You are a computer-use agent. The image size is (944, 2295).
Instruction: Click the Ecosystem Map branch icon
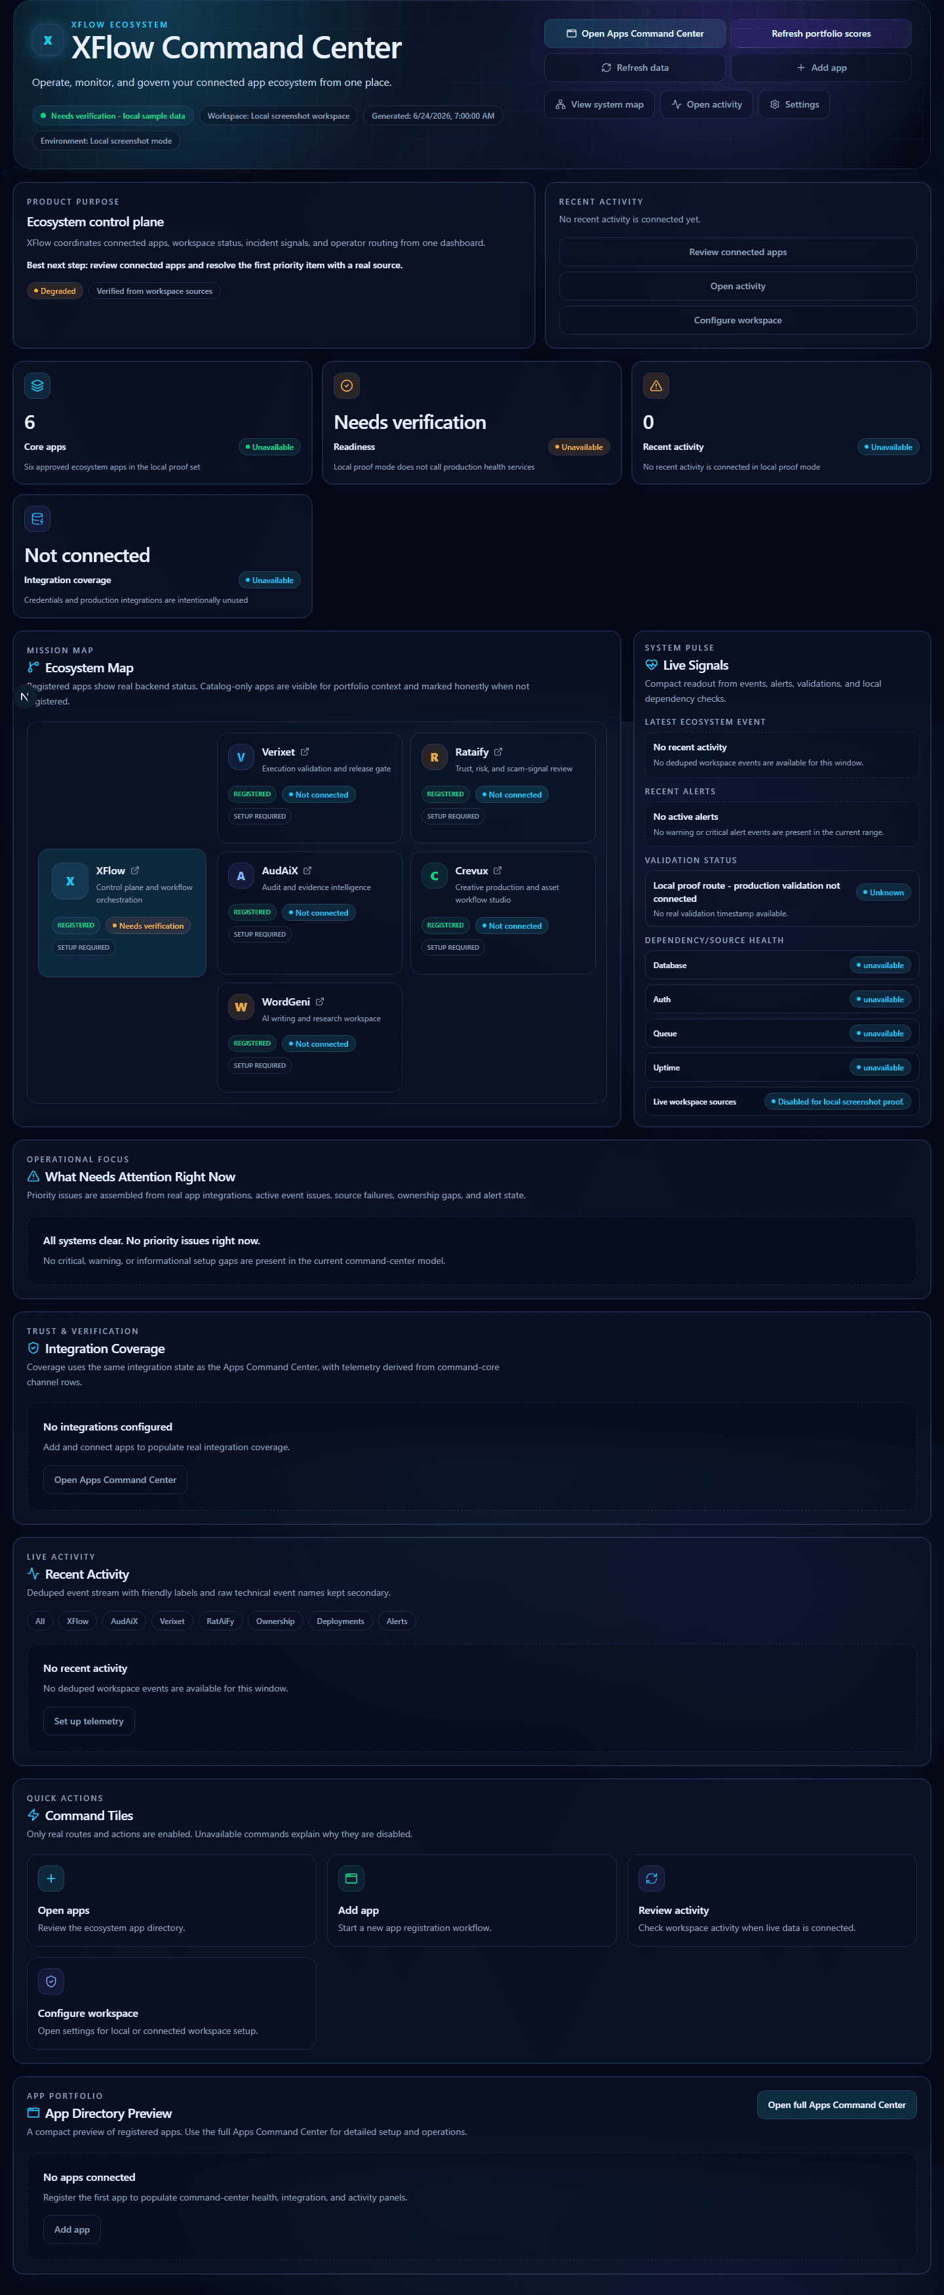tap(33, 667)
